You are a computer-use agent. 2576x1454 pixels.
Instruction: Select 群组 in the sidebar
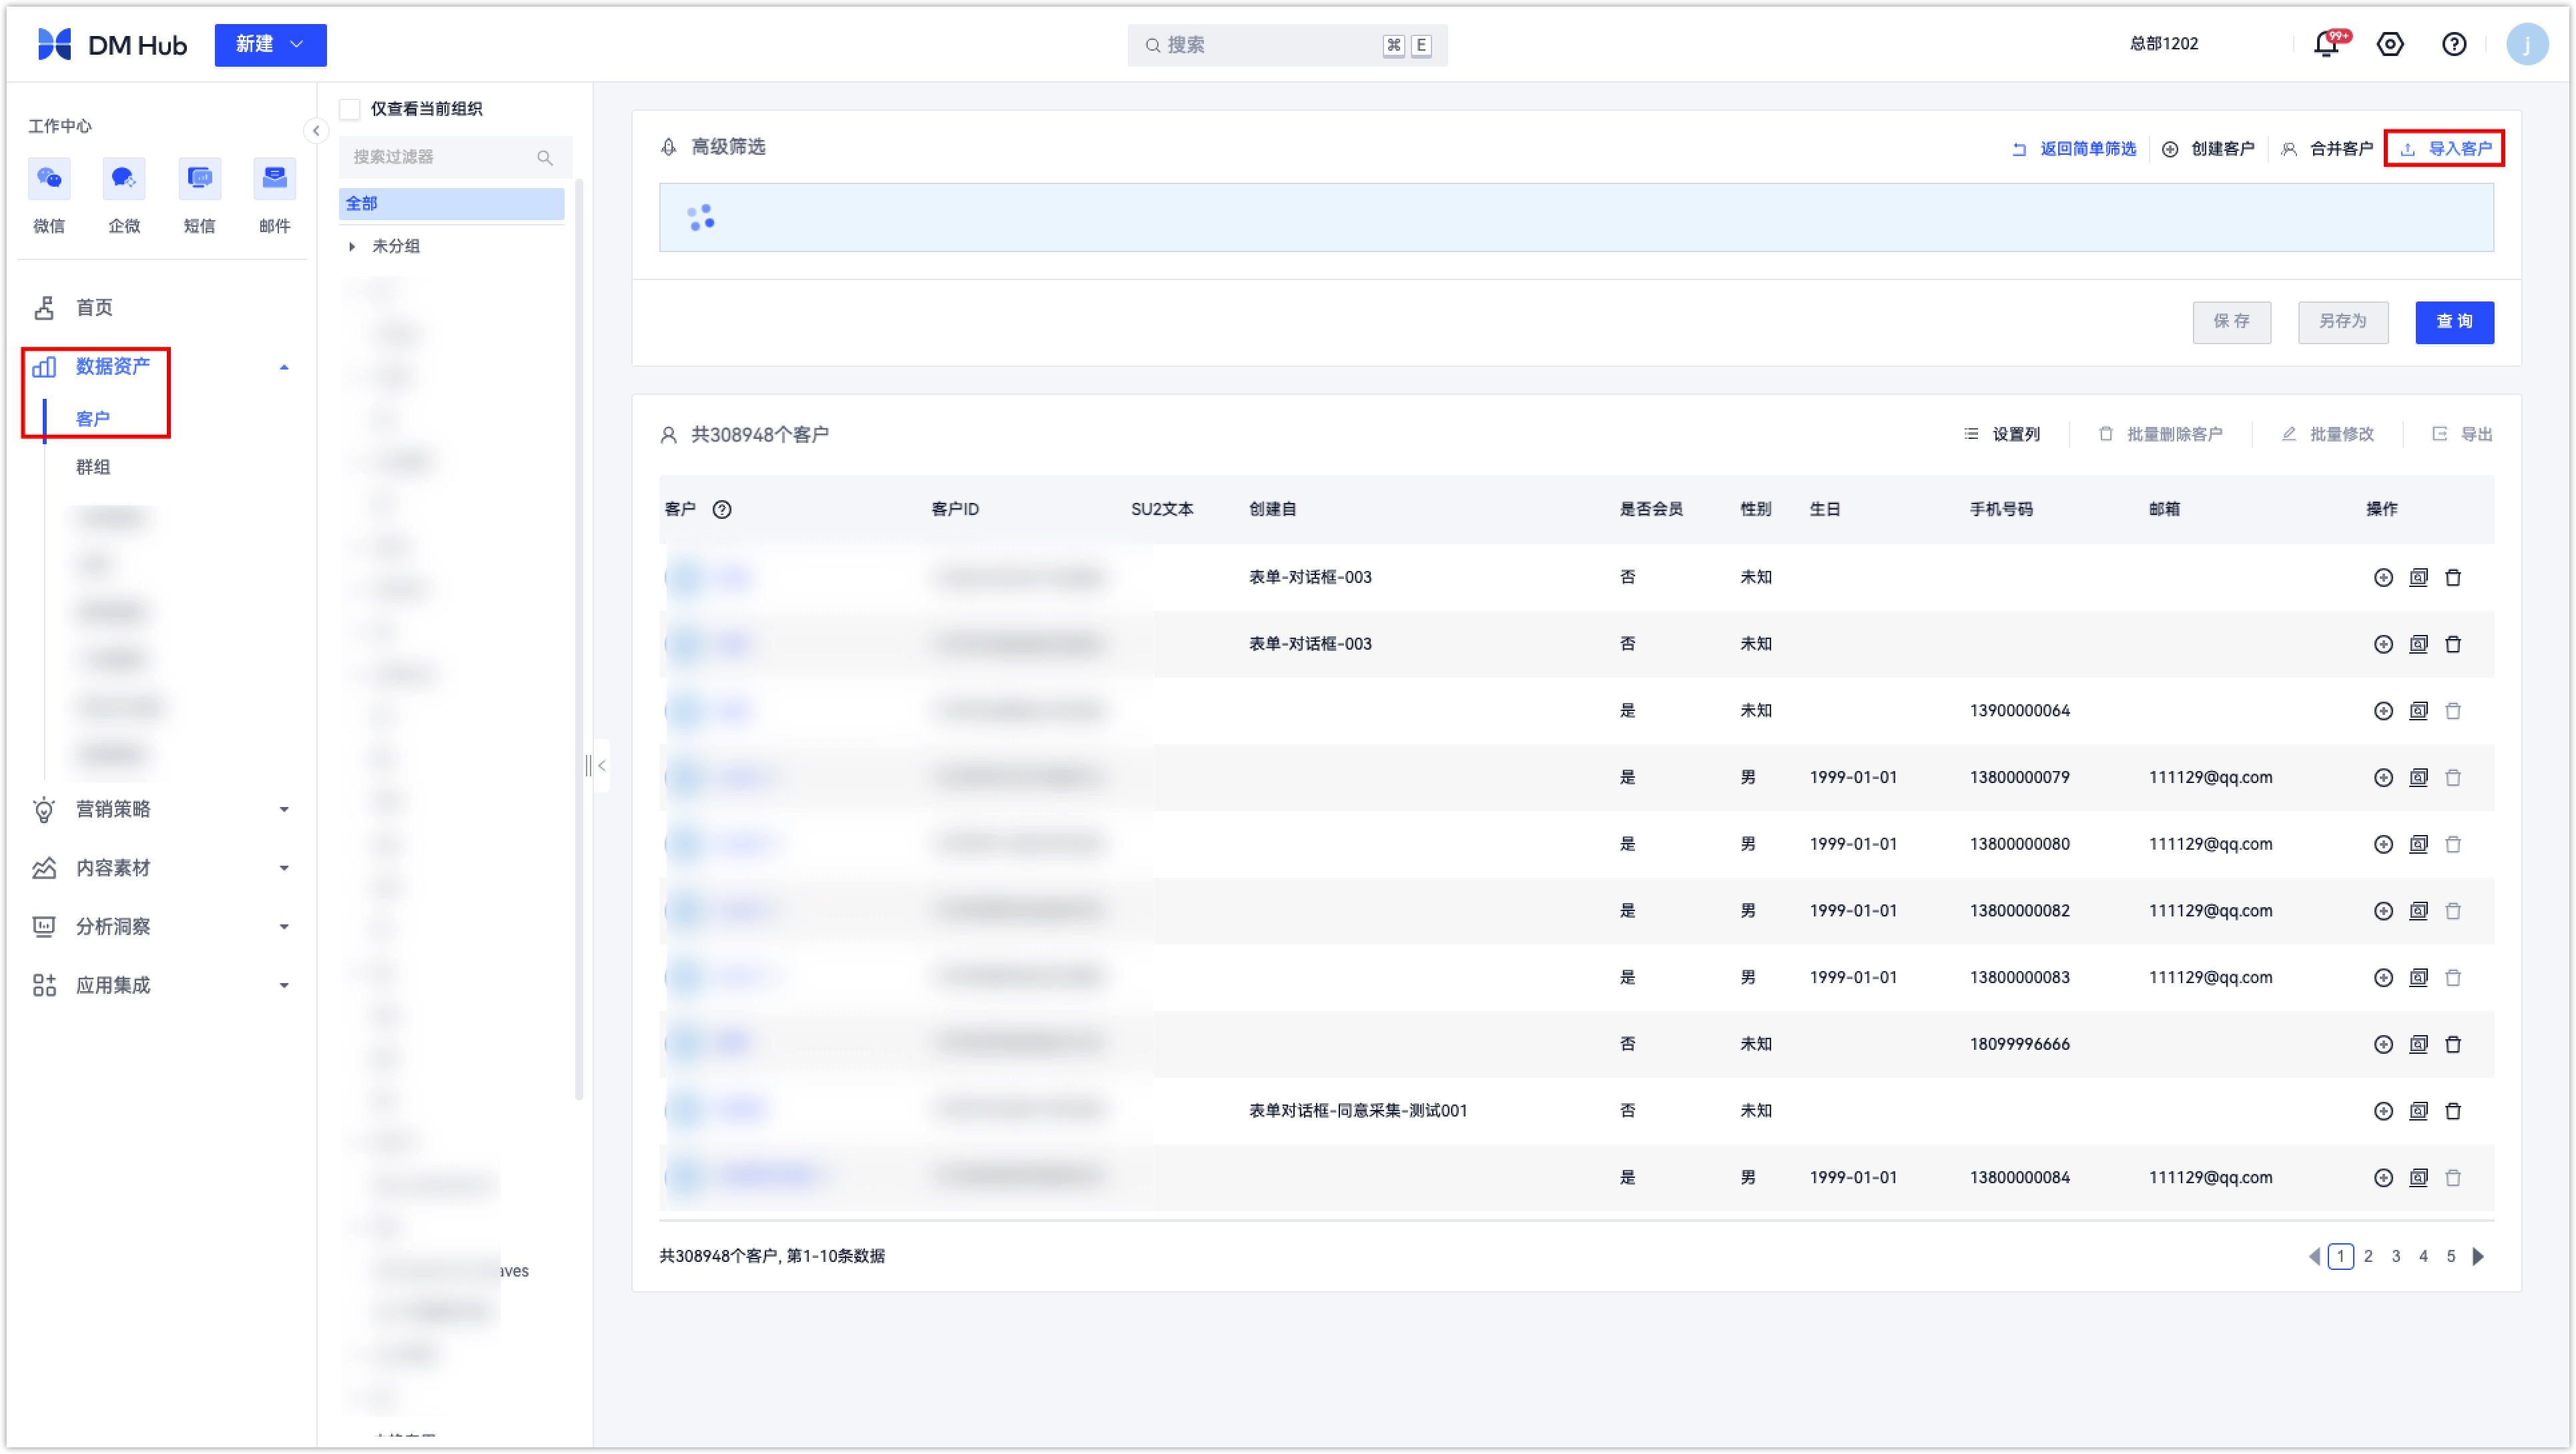[x=93, y=467]
